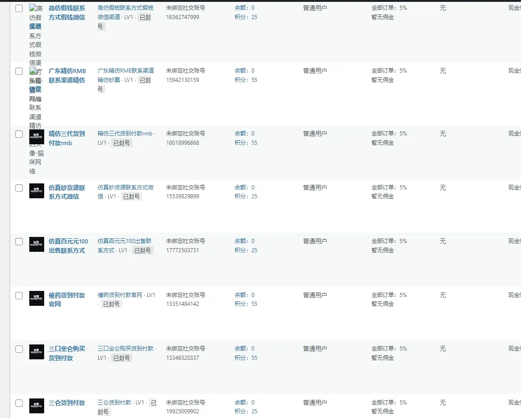Viewport: 521px width, 418px height.
Task: Click the 已封号 badge in 催药货到付款官网 row
Action: coord(112,304)
